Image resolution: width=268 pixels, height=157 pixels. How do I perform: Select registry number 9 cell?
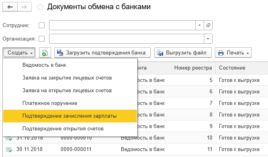(211, 126)
